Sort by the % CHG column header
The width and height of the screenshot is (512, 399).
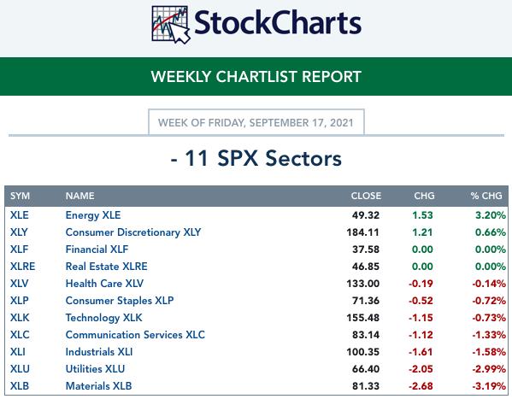tap(486, 196)
